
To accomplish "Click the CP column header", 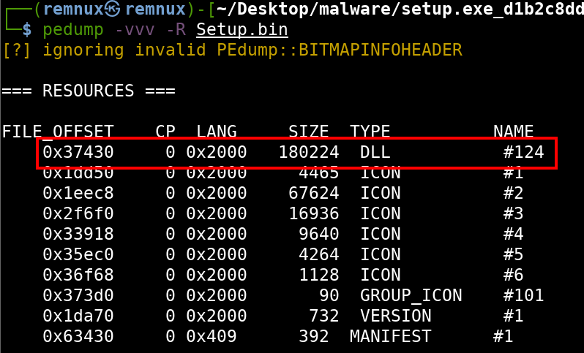I will pyautogui.click(x=165, y=132).
